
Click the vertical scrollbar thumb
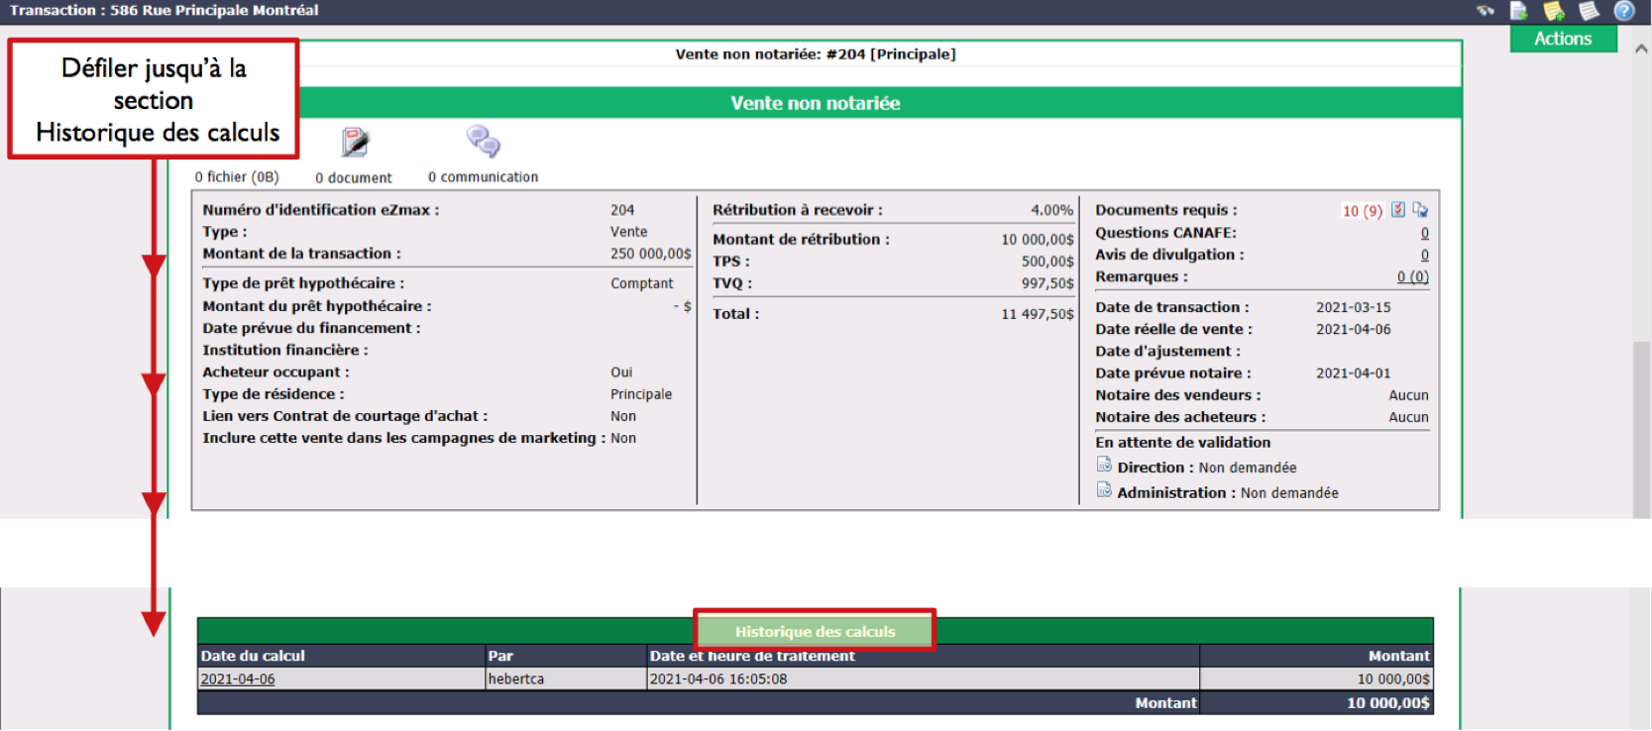tap(1641, 429)
